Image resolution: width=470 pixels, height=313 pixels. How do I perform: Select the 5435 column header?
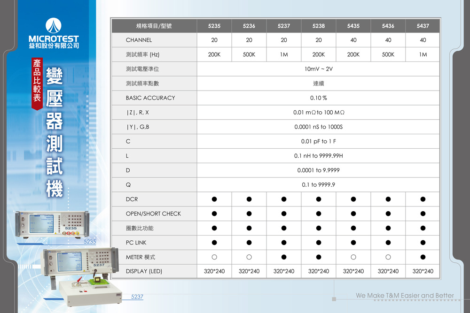(x=353, y=26)
